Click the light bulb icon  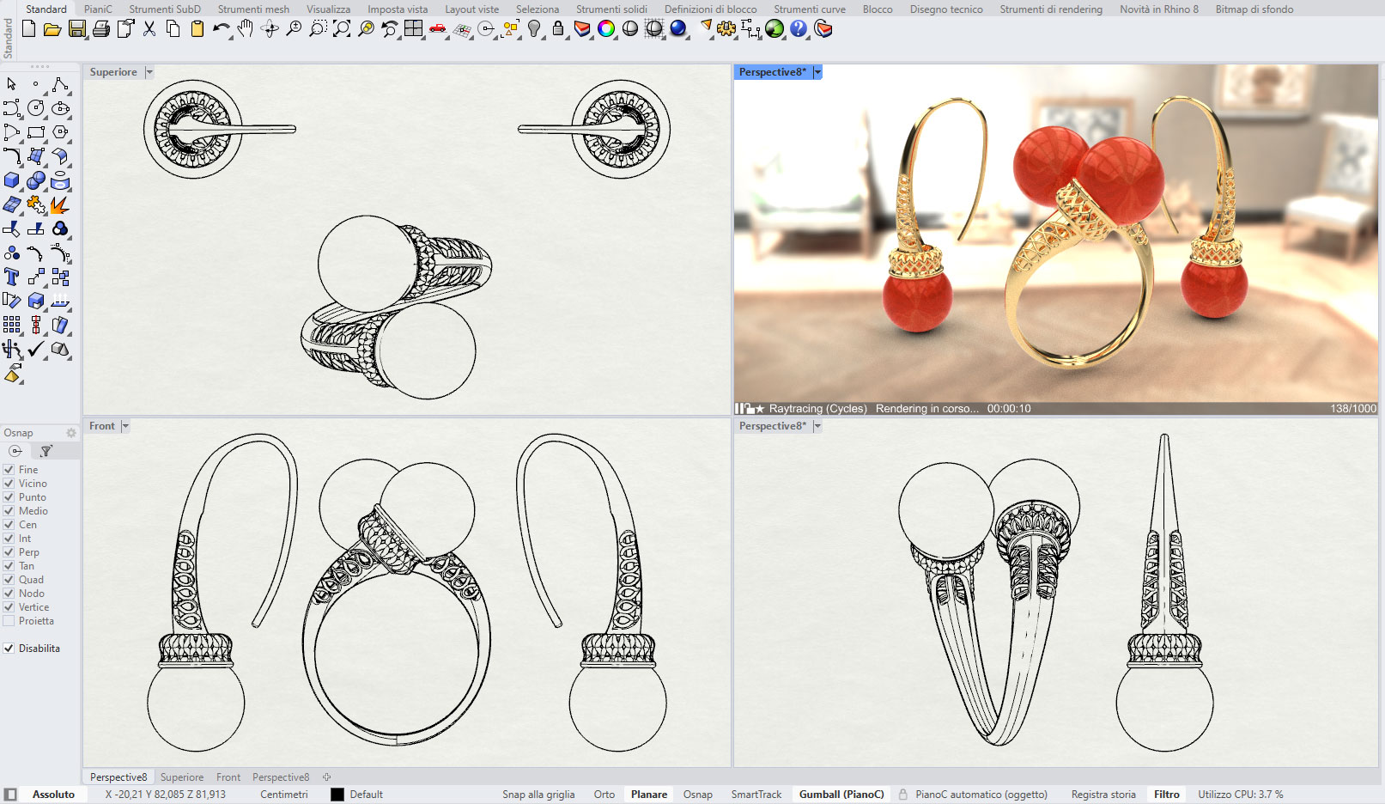534,29
